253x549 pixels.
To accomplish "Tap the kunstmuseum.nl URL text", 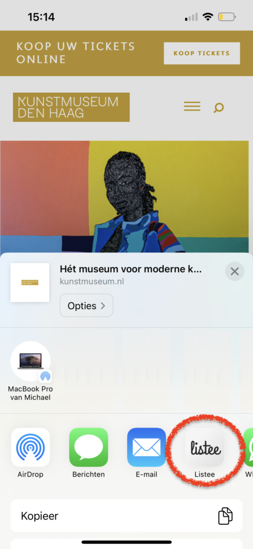I will [92, 281].
